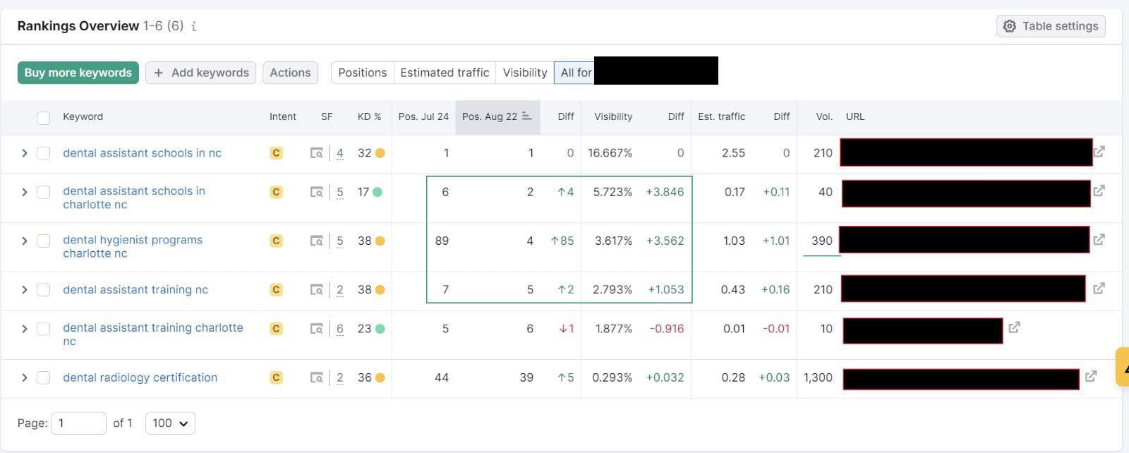The height and width of the screenshot is (453, 1129).
Task: Open SERP features icon for dental radiology certification
Action: coord(317,377)
